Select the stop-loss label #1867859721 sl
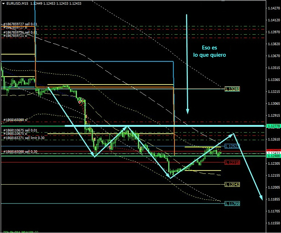 [x=15, y=36]
